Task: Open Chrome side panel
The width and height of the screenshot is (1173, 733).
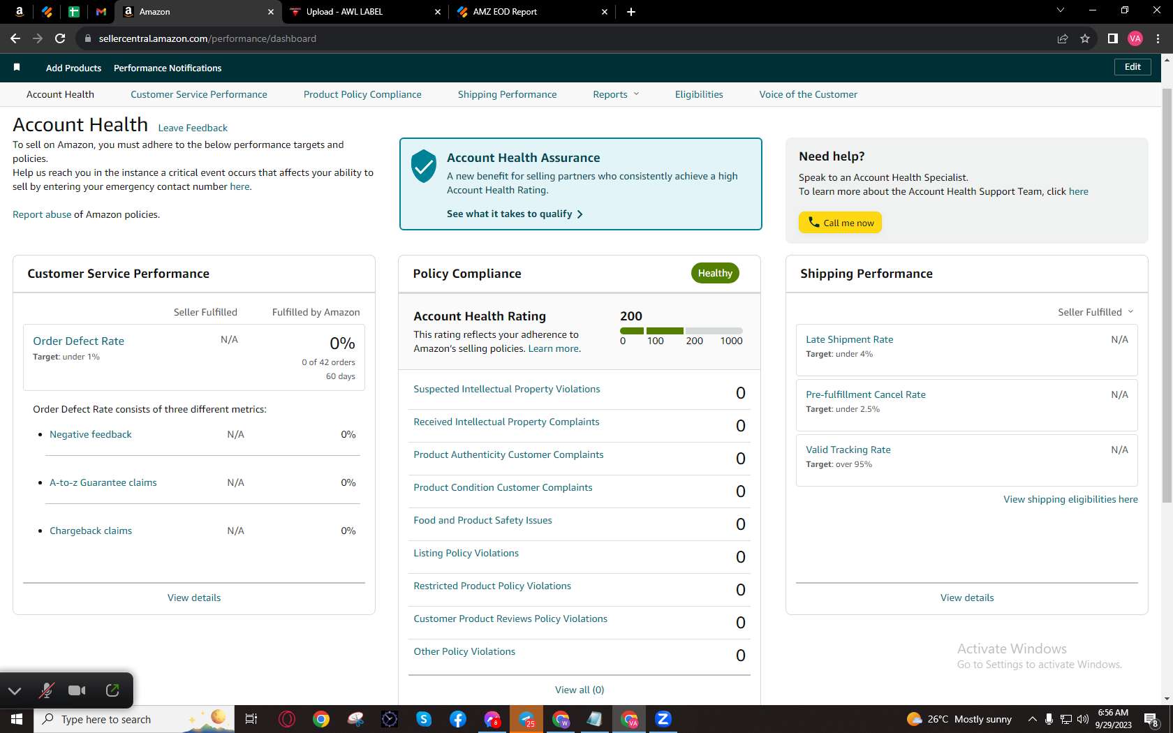Action: tap(1113, 38)
